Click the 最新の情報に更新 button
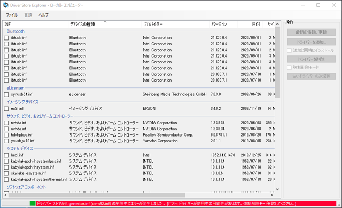342x208 pixels. [x=311, y=32]
